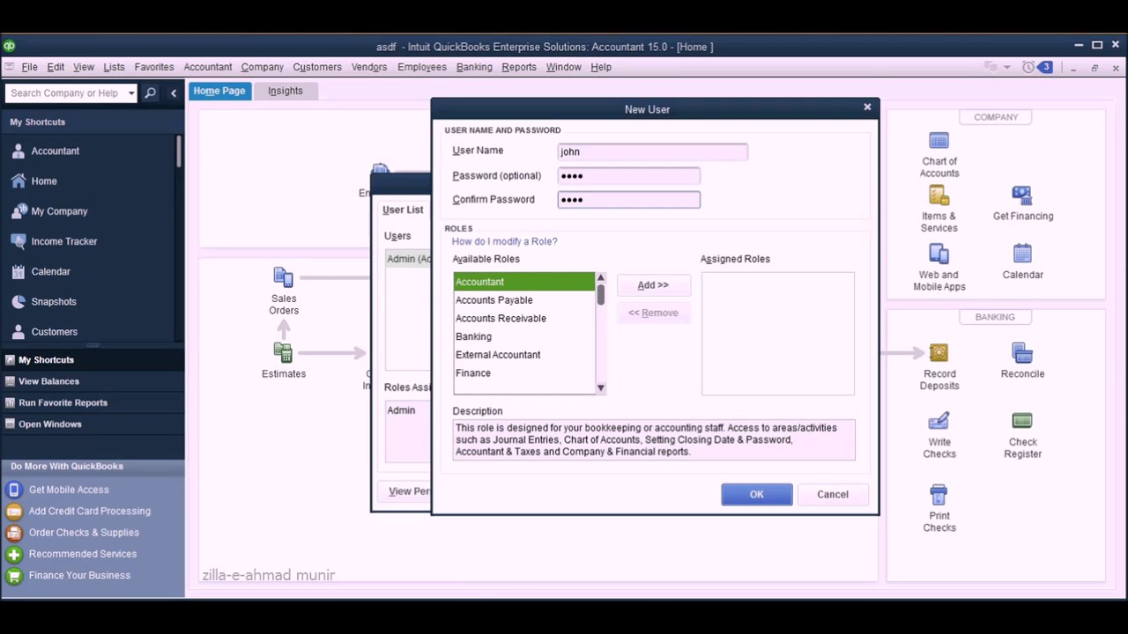Screen dimensions: 1128x634
Task: Open Lists menu
Action: click(x=114, y=67)
